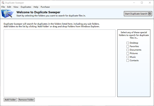The width and height of the screenshot is (154, 106).
Task: Maximize the Duplicate Sweeper window
Action: tap(142, 2)
